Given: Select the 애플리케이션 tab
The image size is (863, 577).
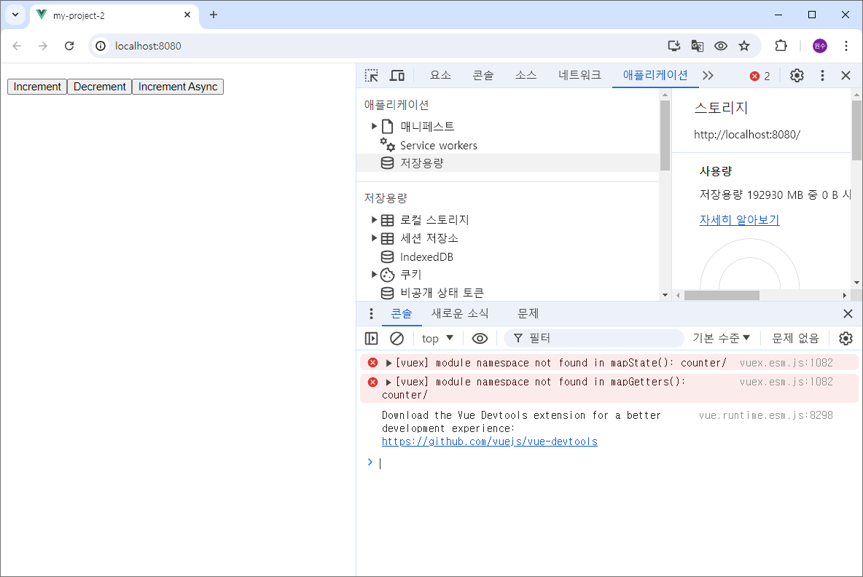Looking at the screenshot, I should click(655, 75).
